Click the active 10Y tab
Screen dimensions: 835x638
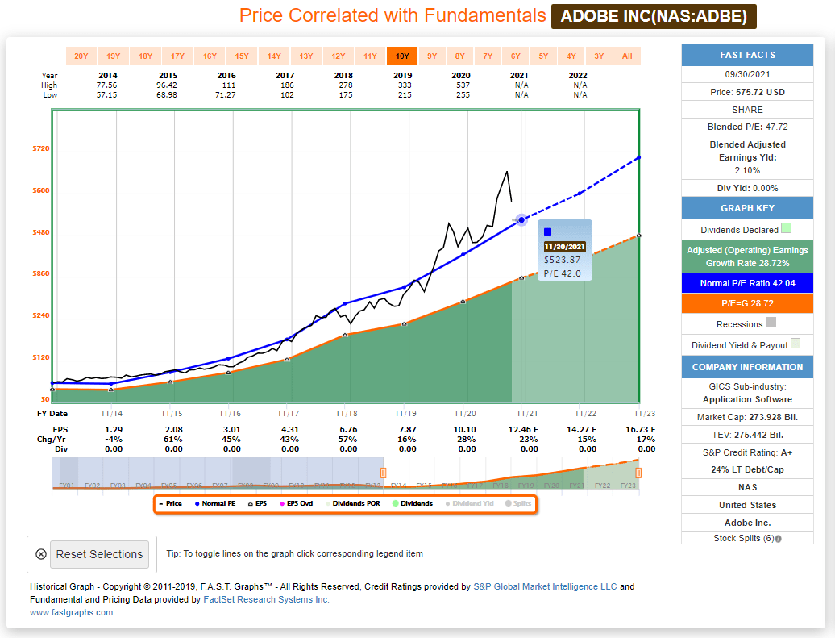pyautogui.click(x=402, y=56)
